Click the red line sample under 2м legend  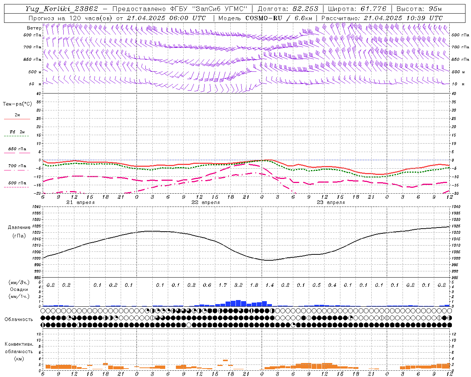point(17,119)
